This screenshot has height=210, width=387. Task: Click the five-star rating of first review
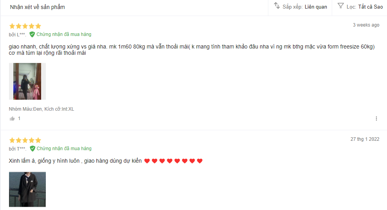(25, 26)
